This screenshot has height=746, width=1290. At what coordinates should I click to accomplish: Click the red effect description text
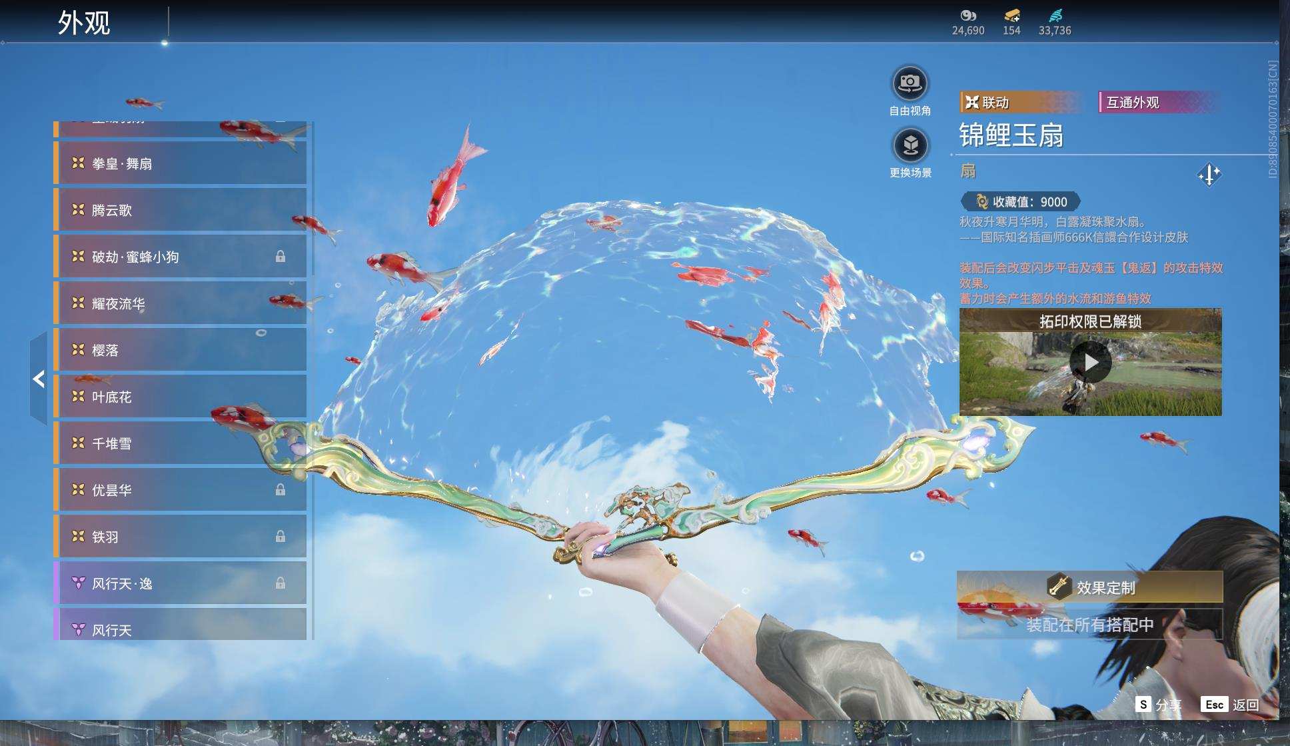pyautogui.click(x=1091, y=283)
